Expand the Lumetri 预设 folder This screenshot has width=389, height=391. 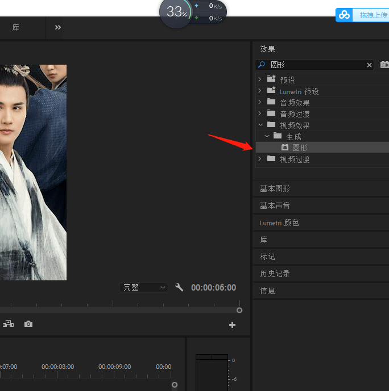tap(260, 91)
